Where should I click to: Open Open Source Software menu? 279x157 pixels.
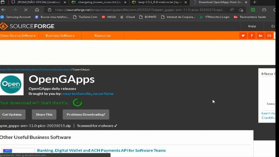[18, 36]
